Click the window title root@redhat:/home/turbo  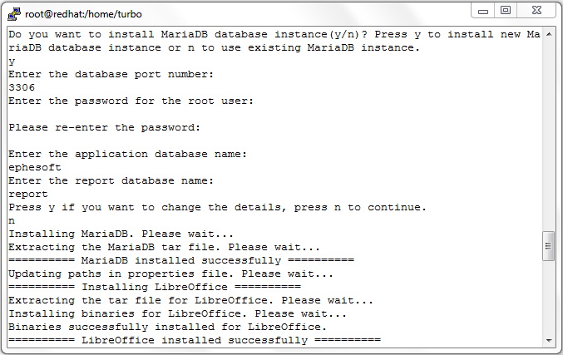[83, 14]
